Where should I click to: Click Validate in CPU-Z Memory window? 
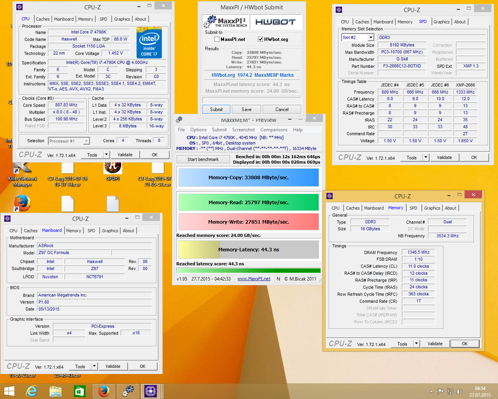[435, 344]
